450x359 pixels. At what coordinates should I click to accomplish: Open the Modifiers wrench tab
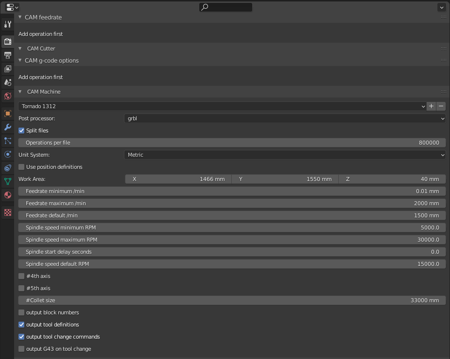[x=7, y=127]
